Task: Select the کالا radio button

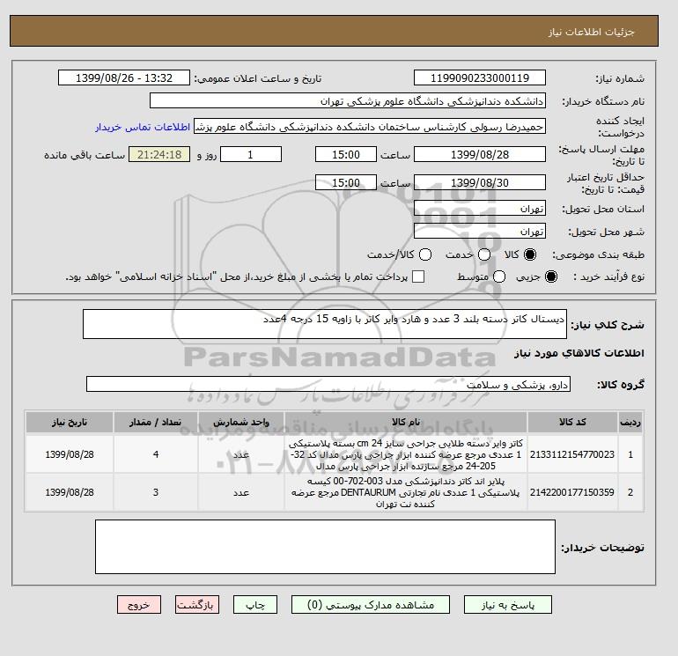Action: click(530, 254)
